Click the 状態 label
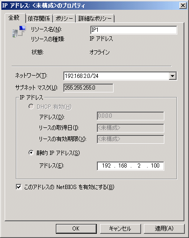Viewport: 189px width, 238px height. [x=37, y=52]
